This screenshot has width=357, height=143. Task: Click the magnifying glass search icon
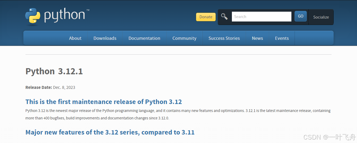point(224,16)
